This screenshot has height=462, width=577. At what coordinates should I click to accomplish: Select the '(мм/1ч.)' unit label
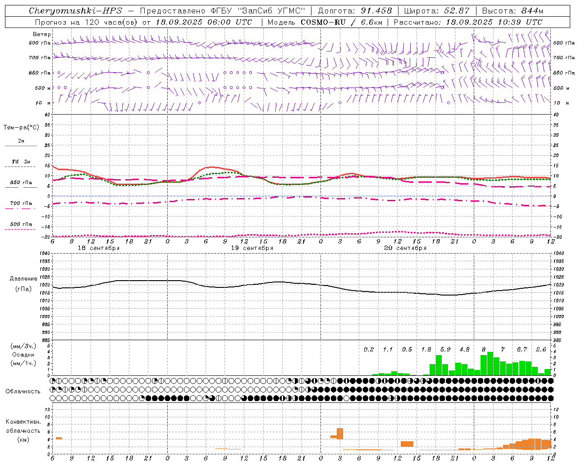point(23,363)
